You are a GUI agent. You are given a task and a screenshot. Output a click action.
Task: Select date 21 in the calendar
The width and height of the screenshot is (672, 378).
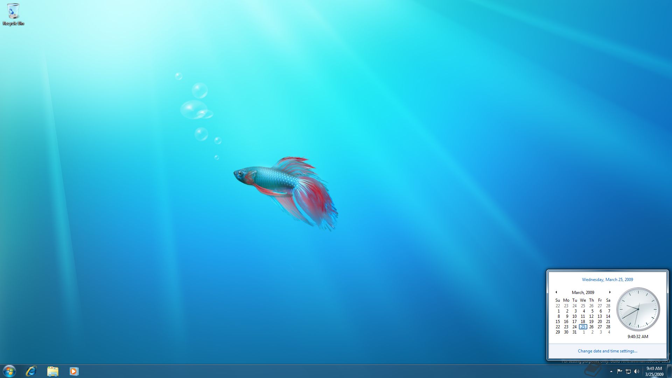pyautogui.click(x=608, y=321)
